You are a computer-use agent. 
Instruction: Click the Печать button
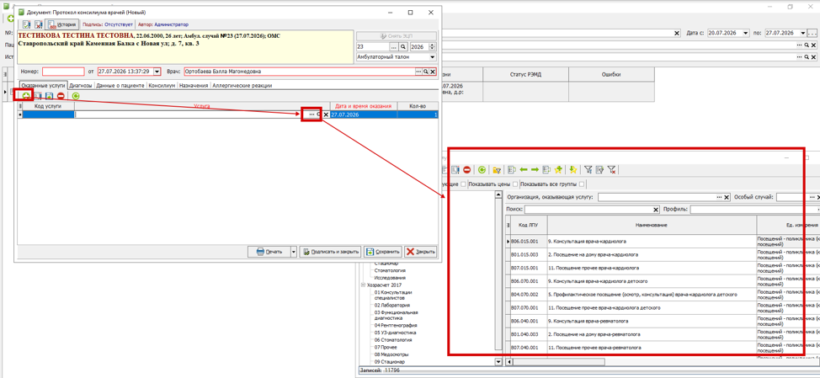point(269,252)
